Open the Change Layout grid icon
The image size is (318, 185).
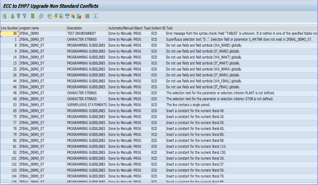(x=87, y=16)
